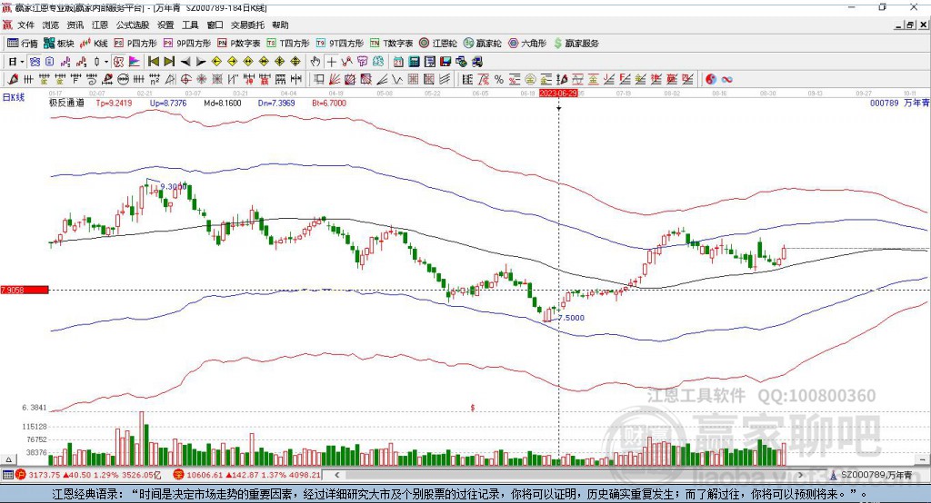
Task: Open the 六角形 hexagon tool
Action: point(527,44)
